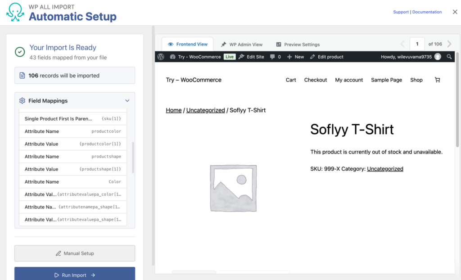
Task: Click the Uncategorized category link beside SKU
Action: [385, 169]
